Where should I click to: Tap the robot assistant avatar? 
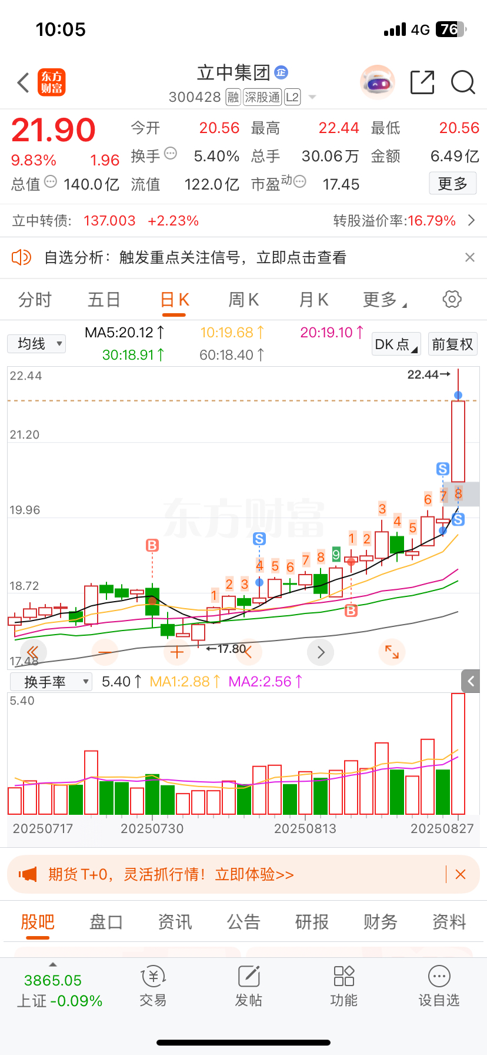click(377, 82)
